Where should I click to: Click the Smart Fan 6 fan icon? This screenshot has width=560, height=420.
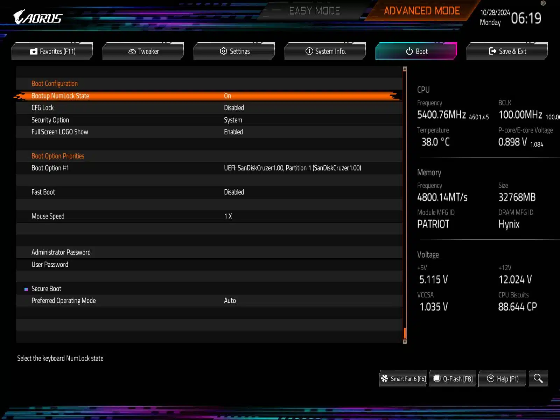point(385,378)
